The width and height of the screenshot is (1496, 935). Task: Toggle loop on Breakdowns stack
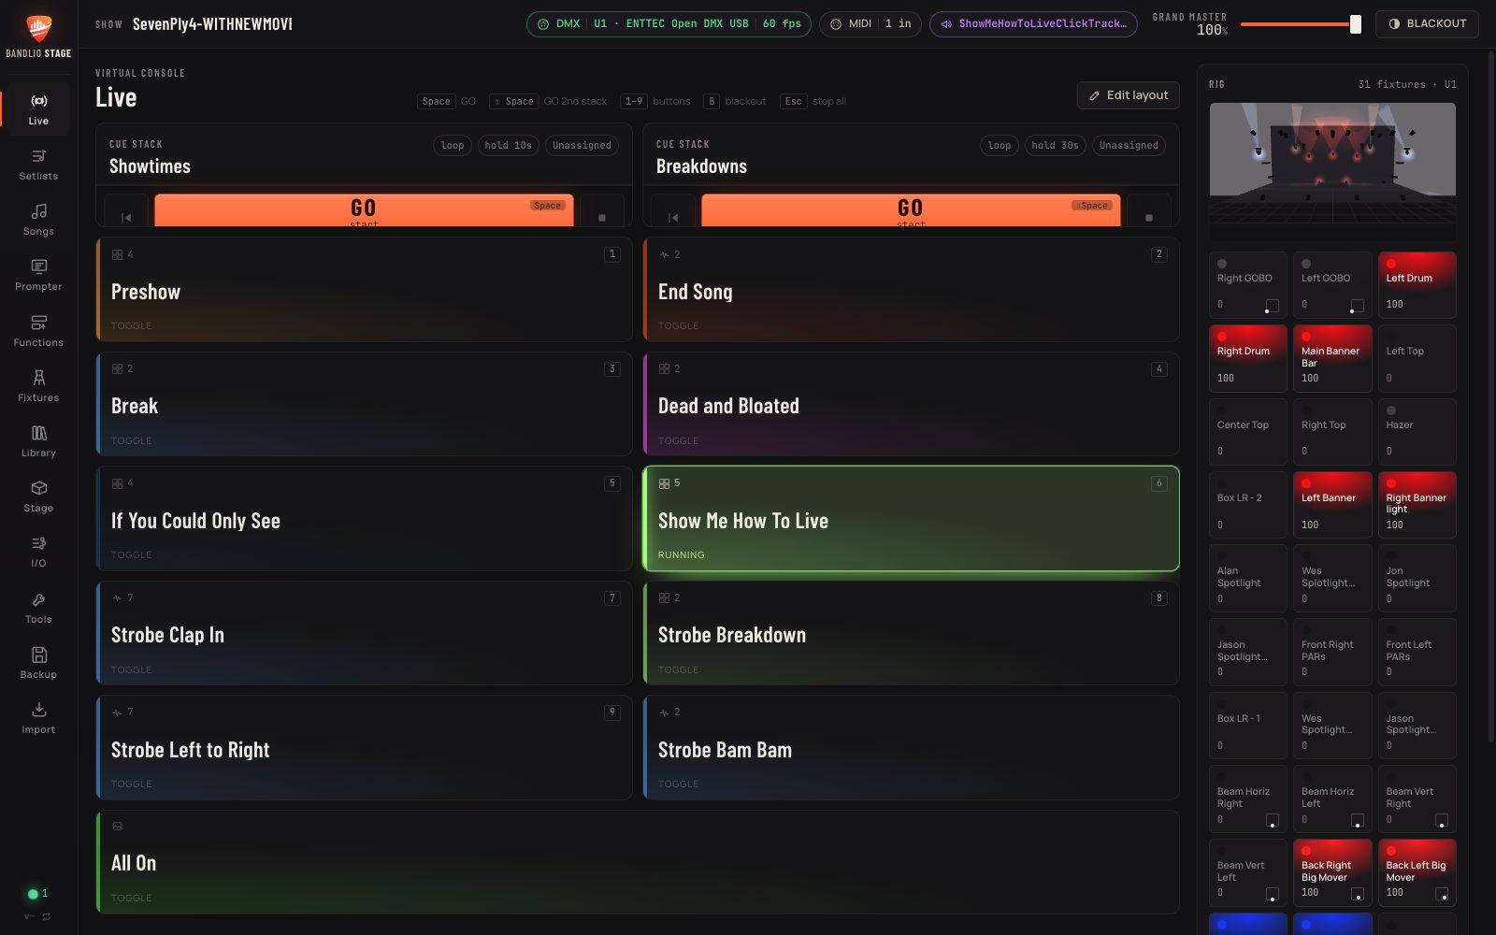(1000, 145)
